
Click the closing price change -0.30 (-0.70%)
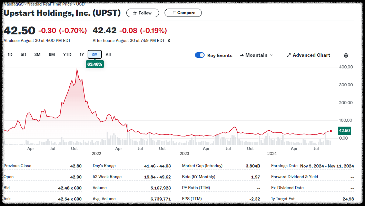tap(63, 30)
